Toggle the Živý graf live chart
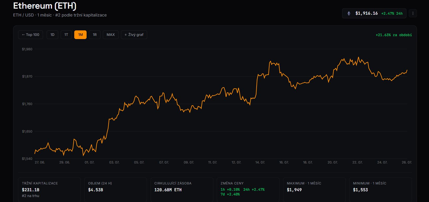This screenshot has width=429, height=202. click(x=134, y=35)
